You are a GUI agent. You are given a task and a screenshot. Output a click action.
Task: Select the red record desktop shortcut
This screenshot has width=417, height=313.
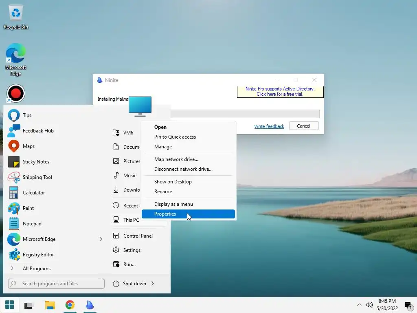click(x=16, y=93)
